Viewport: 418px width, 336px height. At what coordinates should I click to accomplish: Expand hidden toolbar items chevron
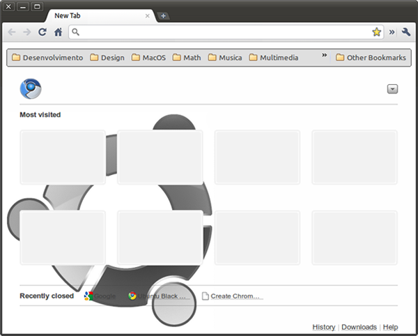tap(392, 32)
